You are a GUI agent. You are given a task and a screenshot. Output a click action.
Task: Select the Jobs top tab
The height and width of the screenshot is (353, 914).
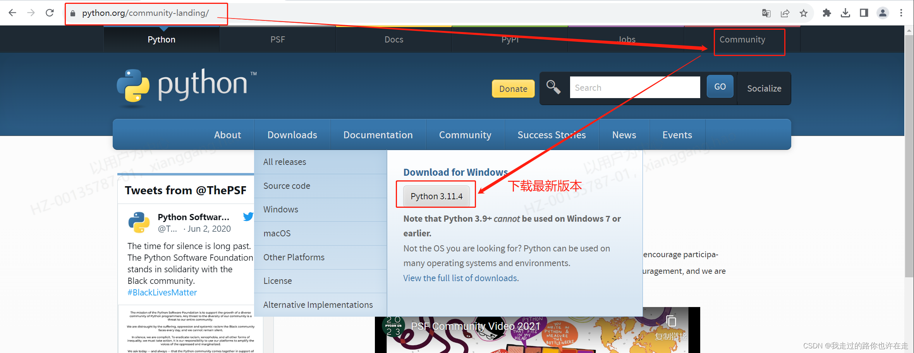coord(626,39)
